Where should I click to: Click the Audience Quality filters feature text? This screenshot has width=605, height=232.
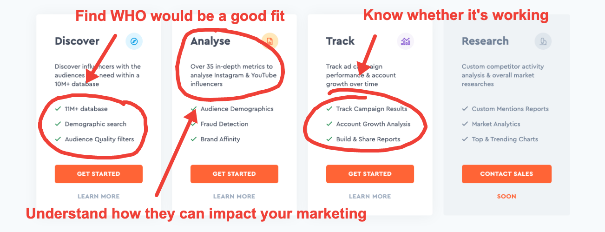(x=99, y=139)
